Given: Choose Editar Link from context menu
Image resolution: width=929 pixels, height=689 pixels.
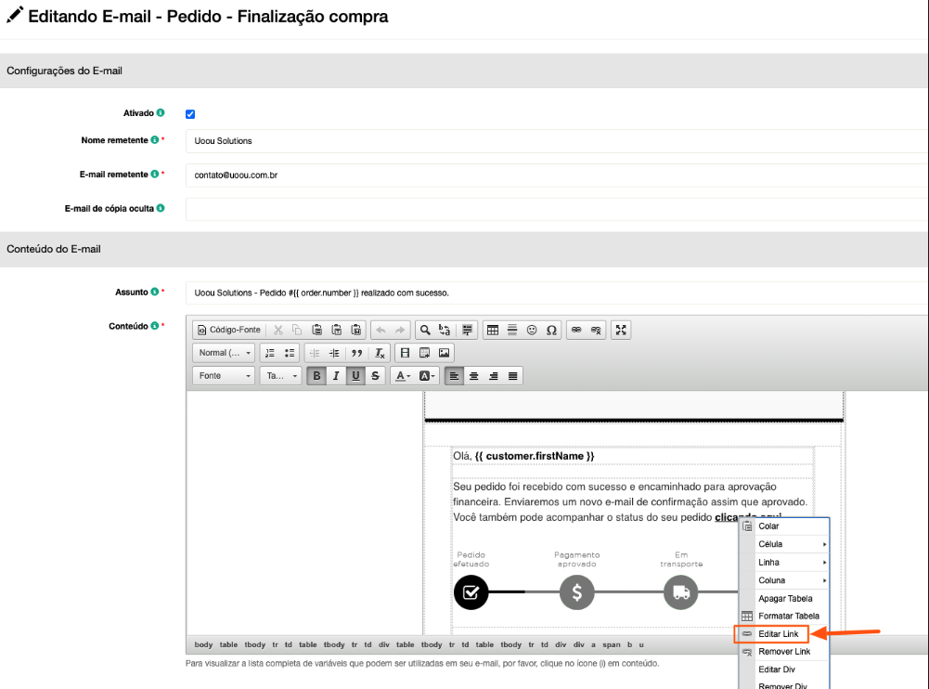Looking at the screenshot, I should (x=778, y=634).
